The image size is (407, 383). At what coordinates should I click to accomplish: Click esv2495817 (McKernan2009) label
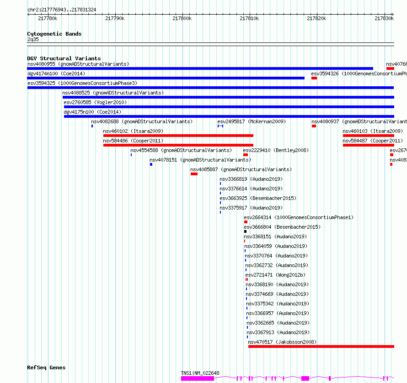click(x=252, y=121)
